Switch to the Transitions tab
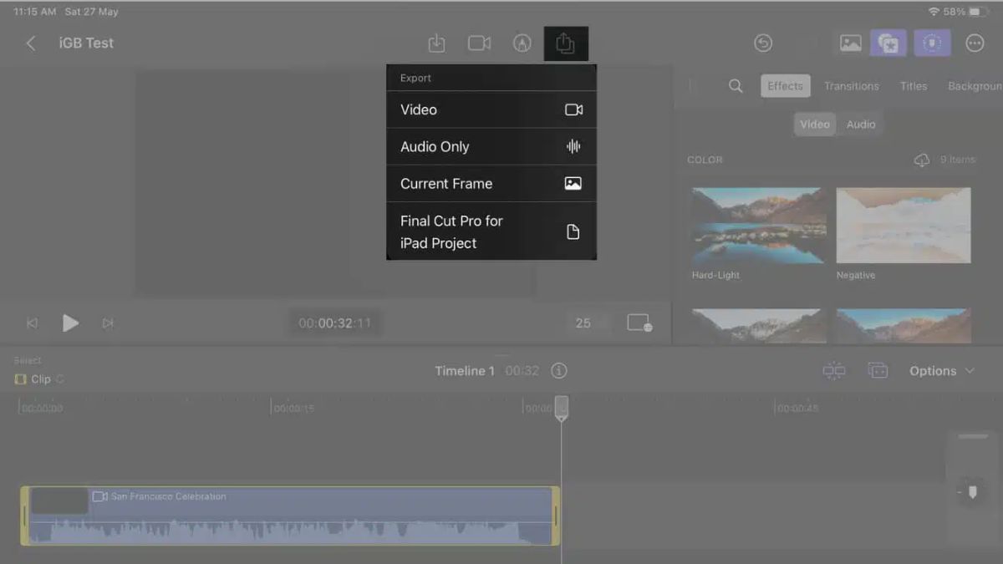The height and width of the screenshot is (564, 1003). pyautogui.click(x=852, y=86)
